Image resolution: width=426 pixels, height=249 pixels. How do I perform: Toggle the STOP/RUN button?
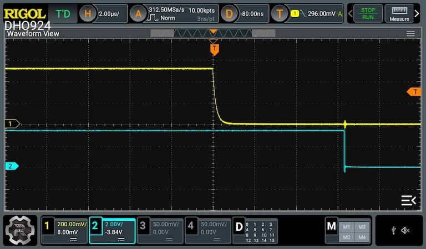368,13
